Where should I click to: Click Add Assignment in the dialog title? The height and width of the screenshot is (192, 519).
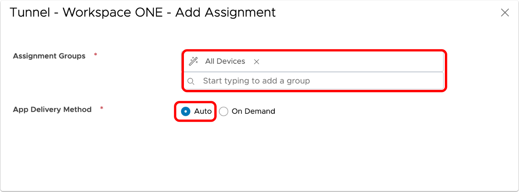[x=225, y=12]
